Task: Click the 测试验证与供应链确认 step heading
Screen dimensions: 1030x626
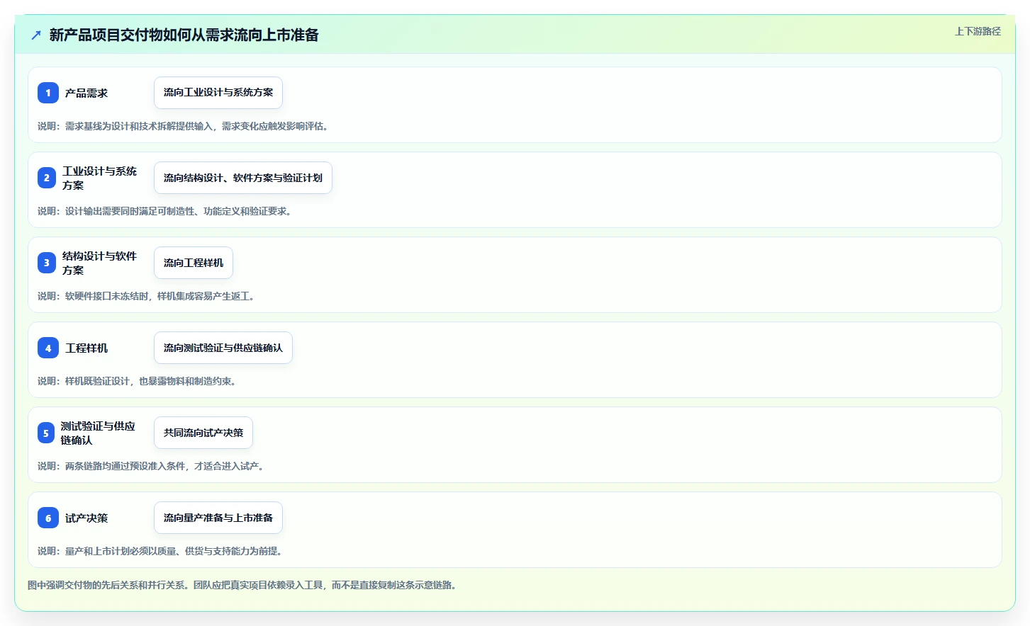Action: click(98, 433)
